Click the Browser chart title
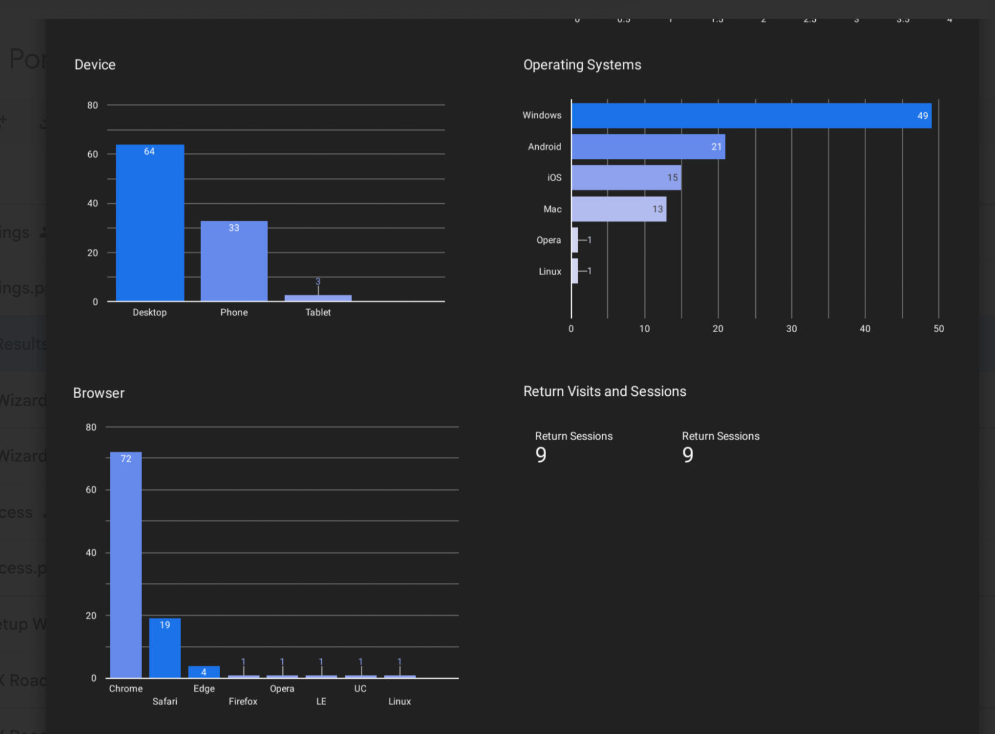The width and height of the screenshot is (995, 734). [x=99, y=393]
